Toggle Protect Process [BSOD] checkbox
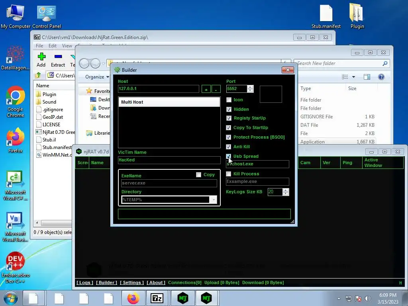Image resolution: width=408 pixels, height=306 pixels. click(x=228, y=137)
